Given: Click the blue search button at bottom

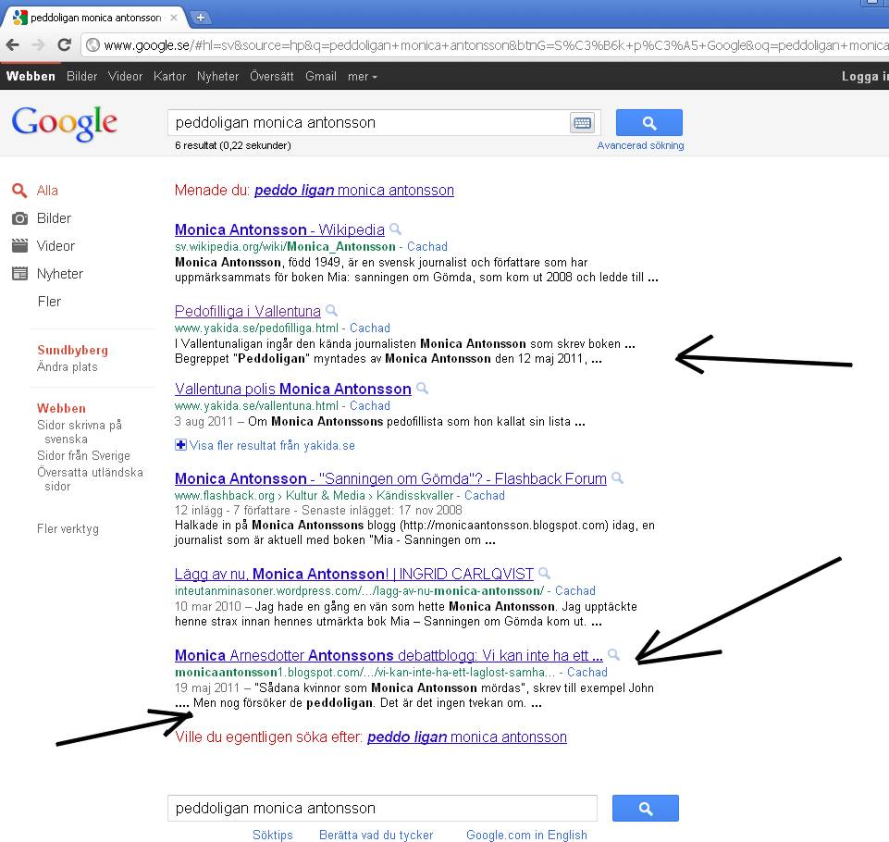Looking at the screenshot, I should pyautogui.click(x=645, y=808).
